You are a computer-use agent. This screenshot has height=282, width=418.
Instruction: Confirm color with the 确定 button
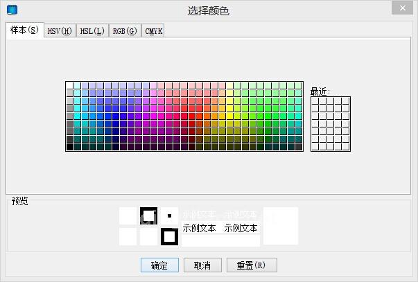(x=159, y=265)
